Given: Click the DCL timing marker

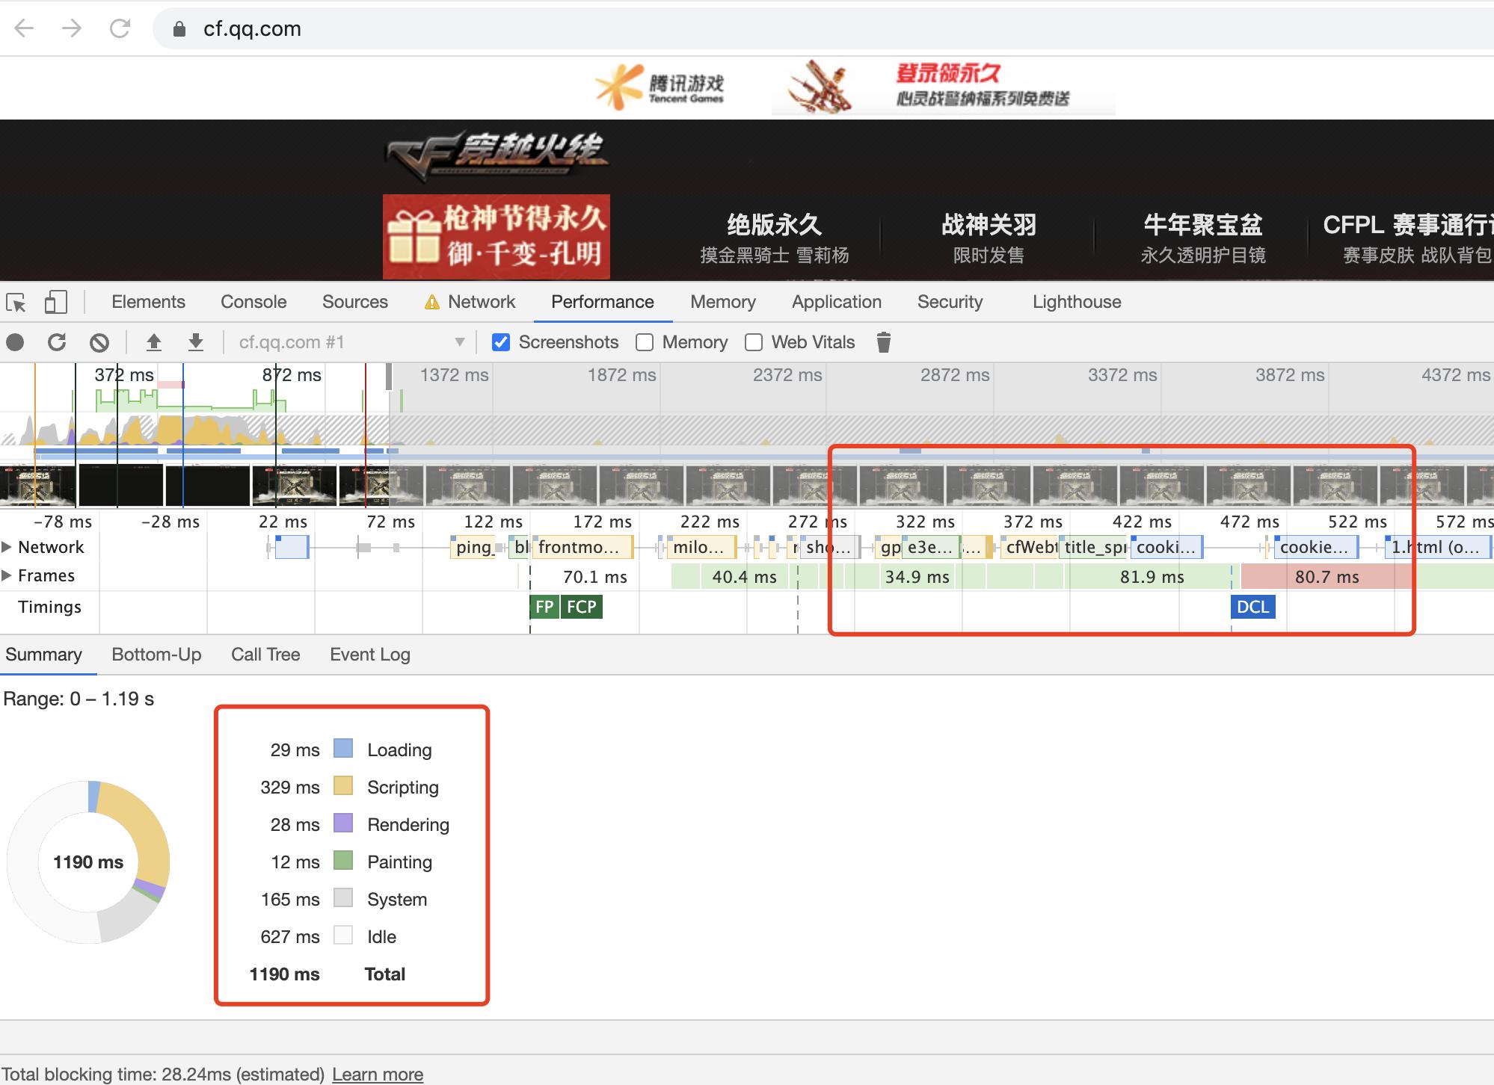Looking at the screenshot, I should coord(1253,607).
